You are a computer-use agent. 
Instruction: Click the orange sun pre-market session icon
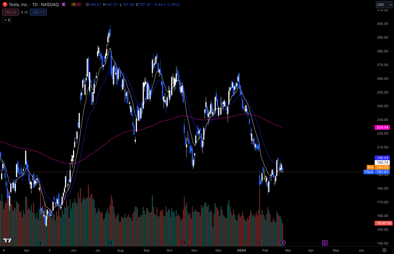point(73,5)
